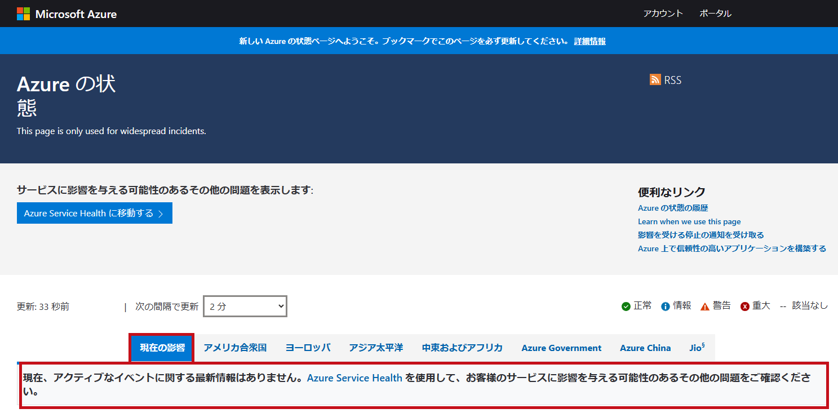Viewport: 838px width, 413px height.
Task: Click the 詳細情報 link in the banner
Action: tap(589, 41)
